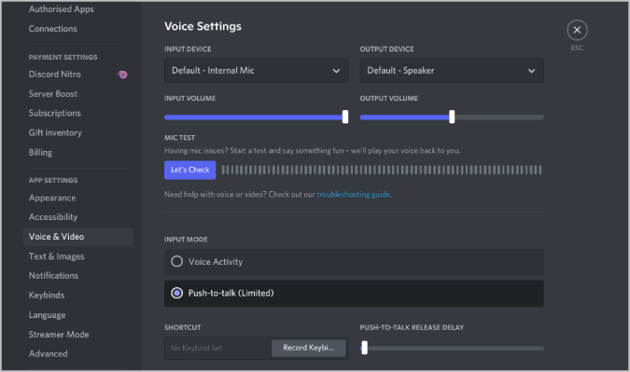Viewport: 630px width, 372px height.
Task: Open Keybinds settings
Action: [47, 296]
